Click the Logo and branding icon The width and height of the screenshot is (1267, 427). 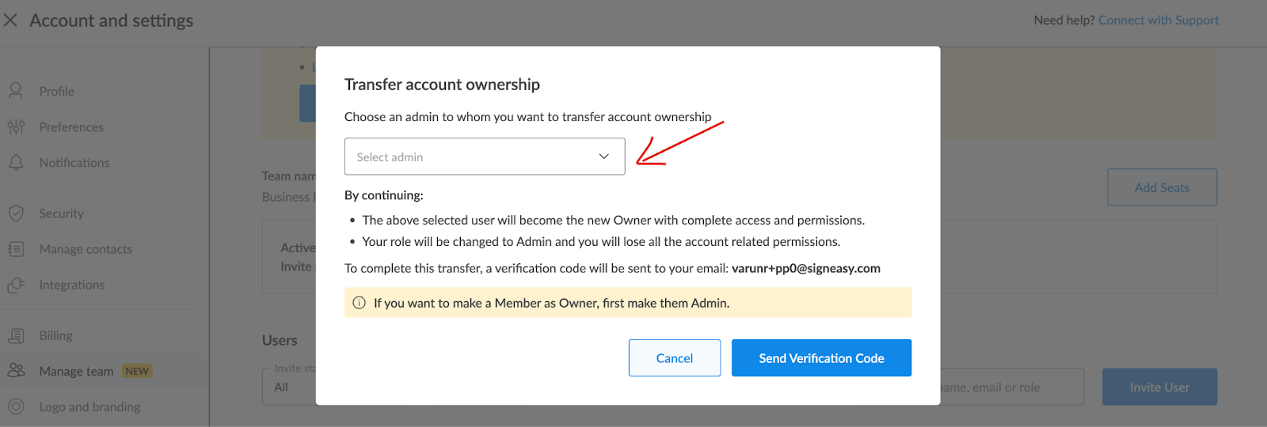click(16, 406)
